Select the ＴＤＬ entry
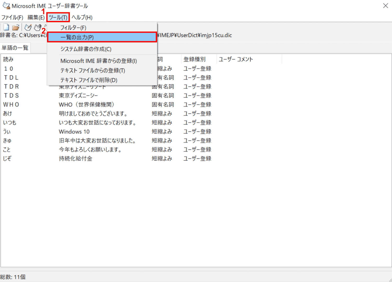The width and height of the screenshot is (392, 282). click(11, 78)
